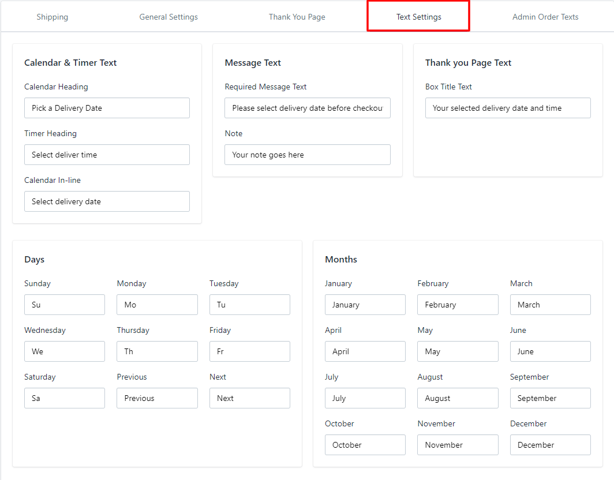The width and height of the screenshot is (614, 480).
Task: Focus the November month field
Action: click(x=458, y=445)
